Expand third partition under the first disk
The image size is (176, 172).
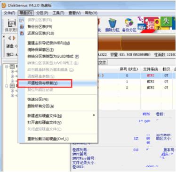coord(12,81)
